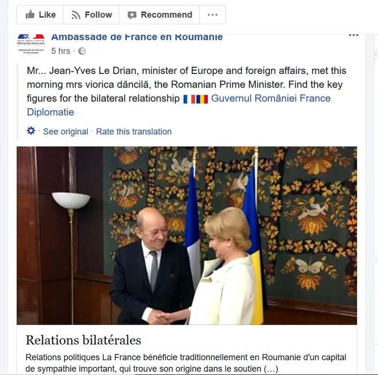Click the Follow button label

pos(99,14)
